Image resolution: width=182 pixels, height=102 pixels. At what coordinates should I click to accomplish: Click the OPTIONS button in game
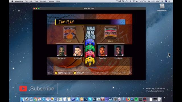[x=63, y=73]
